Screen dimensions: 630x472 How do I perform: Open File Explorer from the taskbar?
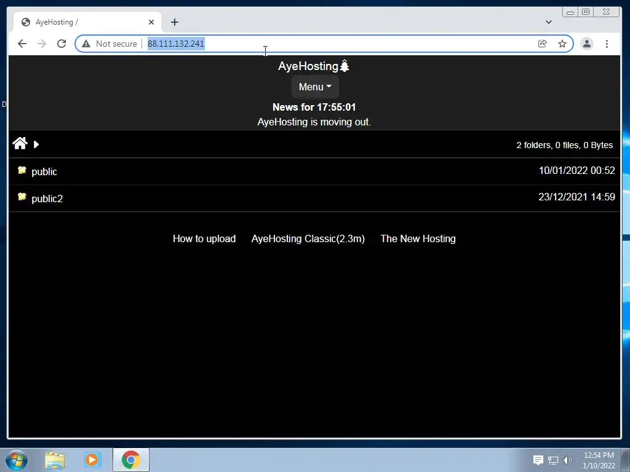point(55,460)
